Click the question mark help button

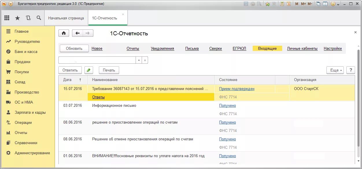click(350, 70)
